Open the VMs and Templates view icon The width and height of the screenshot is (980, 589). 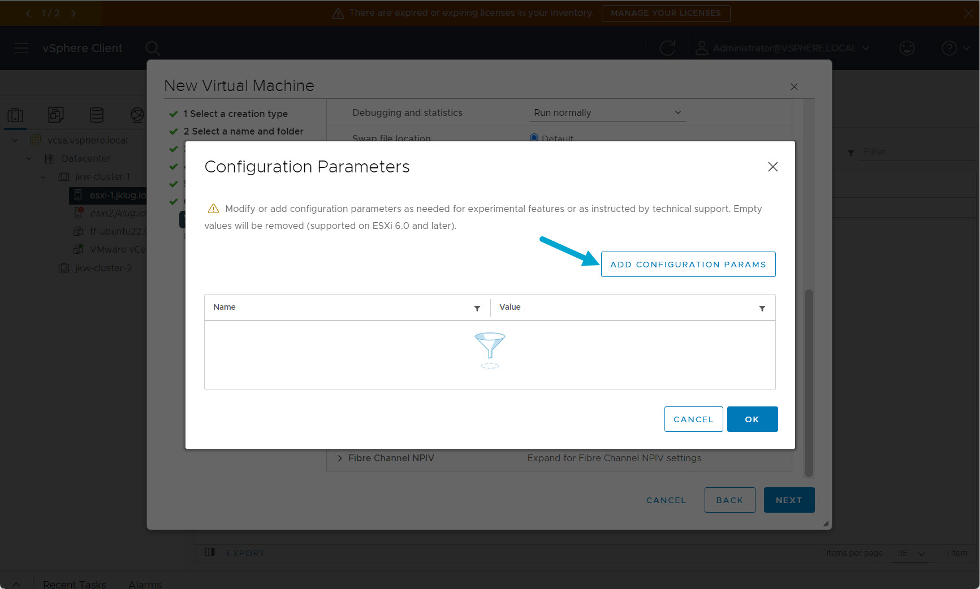click(x=55, y=115)
